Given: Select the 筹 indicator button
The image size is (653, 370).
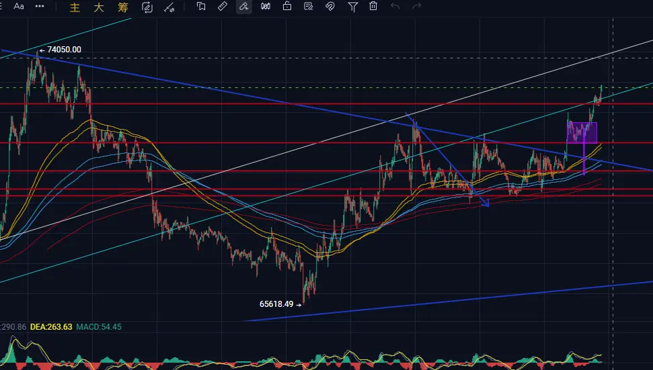Looking at the screenshot, I should click(x=123, y=7).
